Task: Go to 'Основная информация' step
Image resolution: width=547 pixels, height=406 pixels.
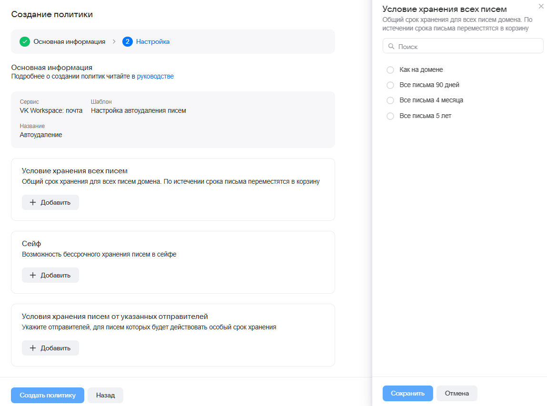Action: [x=69, y=41]
